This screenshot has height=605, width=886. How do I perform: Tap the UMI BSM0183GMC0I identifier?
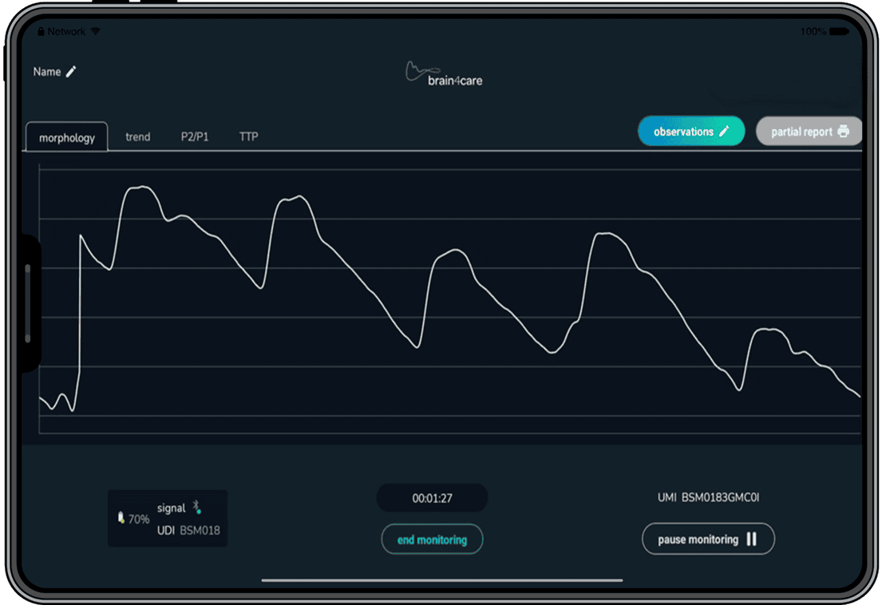pyautogui.click(x=708, y=497)
